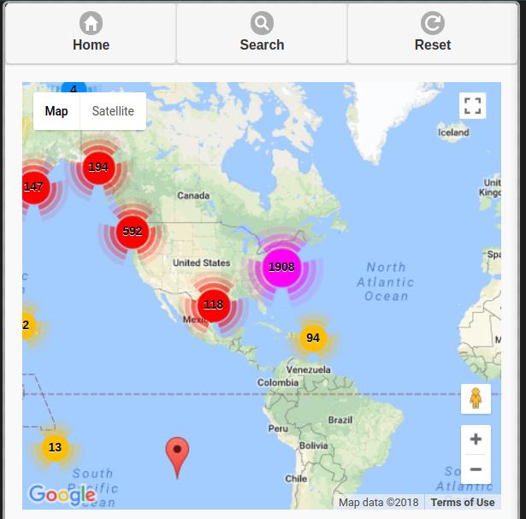Image resolution: width=526 pixels, height=519 pixels.
Task: Click the blue 4 cluster marker
Action: point(74,89)
